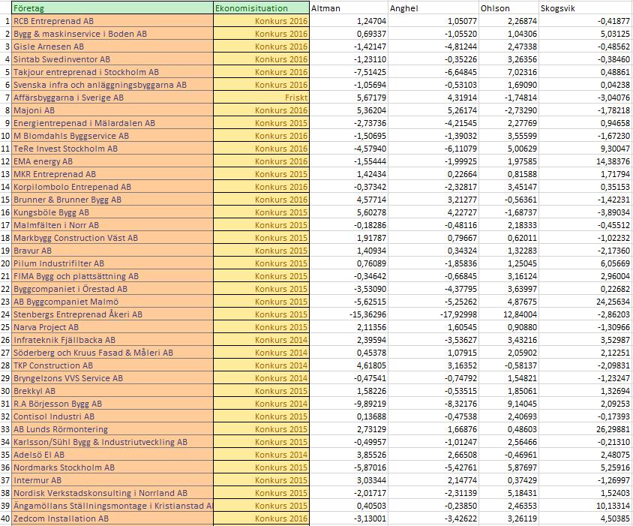Select the EMA energy AB cell
This screenshot has height=526, width=633.
click(x=112, y=161)
